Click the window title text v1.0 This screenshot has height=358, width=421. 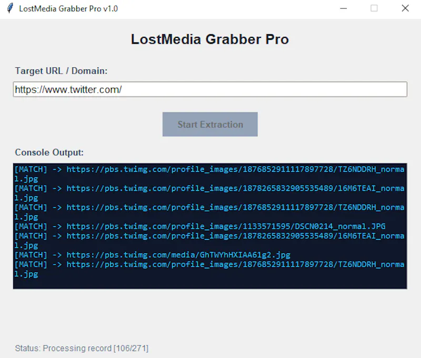pyautogui.click(x=111, y=8)
